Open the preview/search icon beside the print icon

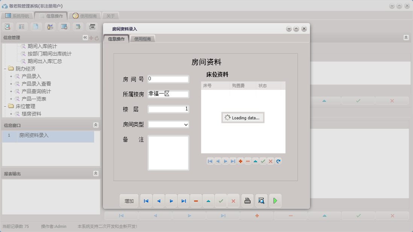tap(261, 200)
